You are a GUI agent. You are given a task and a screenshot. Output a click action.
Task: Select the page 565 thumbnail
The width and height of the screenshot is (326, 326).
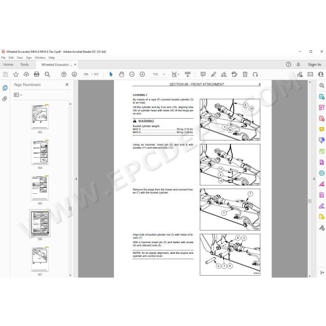[x=40, y=188]
